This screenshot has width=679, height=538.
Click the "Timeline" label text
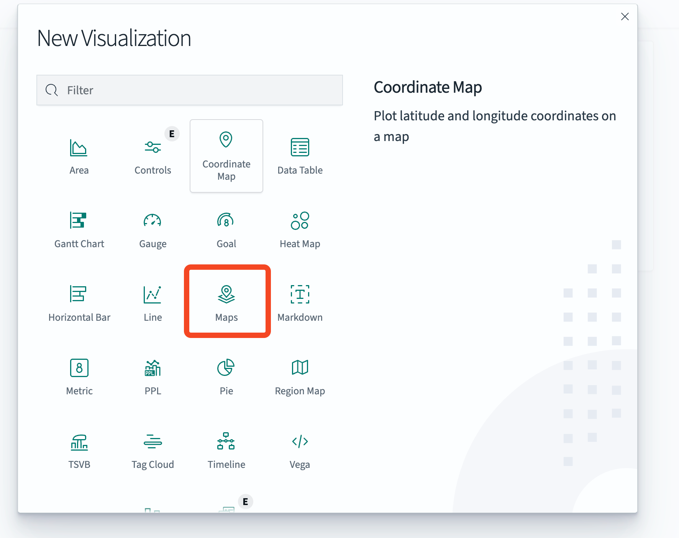[226, 464]
